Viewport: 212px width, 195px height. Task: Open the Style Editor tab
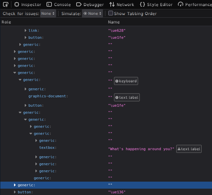156,4
